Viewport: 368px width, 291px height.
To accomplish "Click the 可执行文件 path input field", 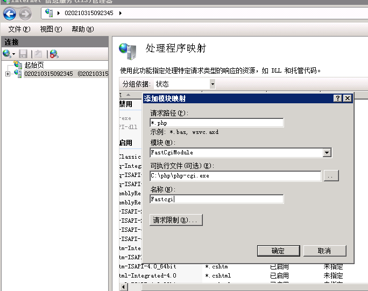I will pos(236,176).
